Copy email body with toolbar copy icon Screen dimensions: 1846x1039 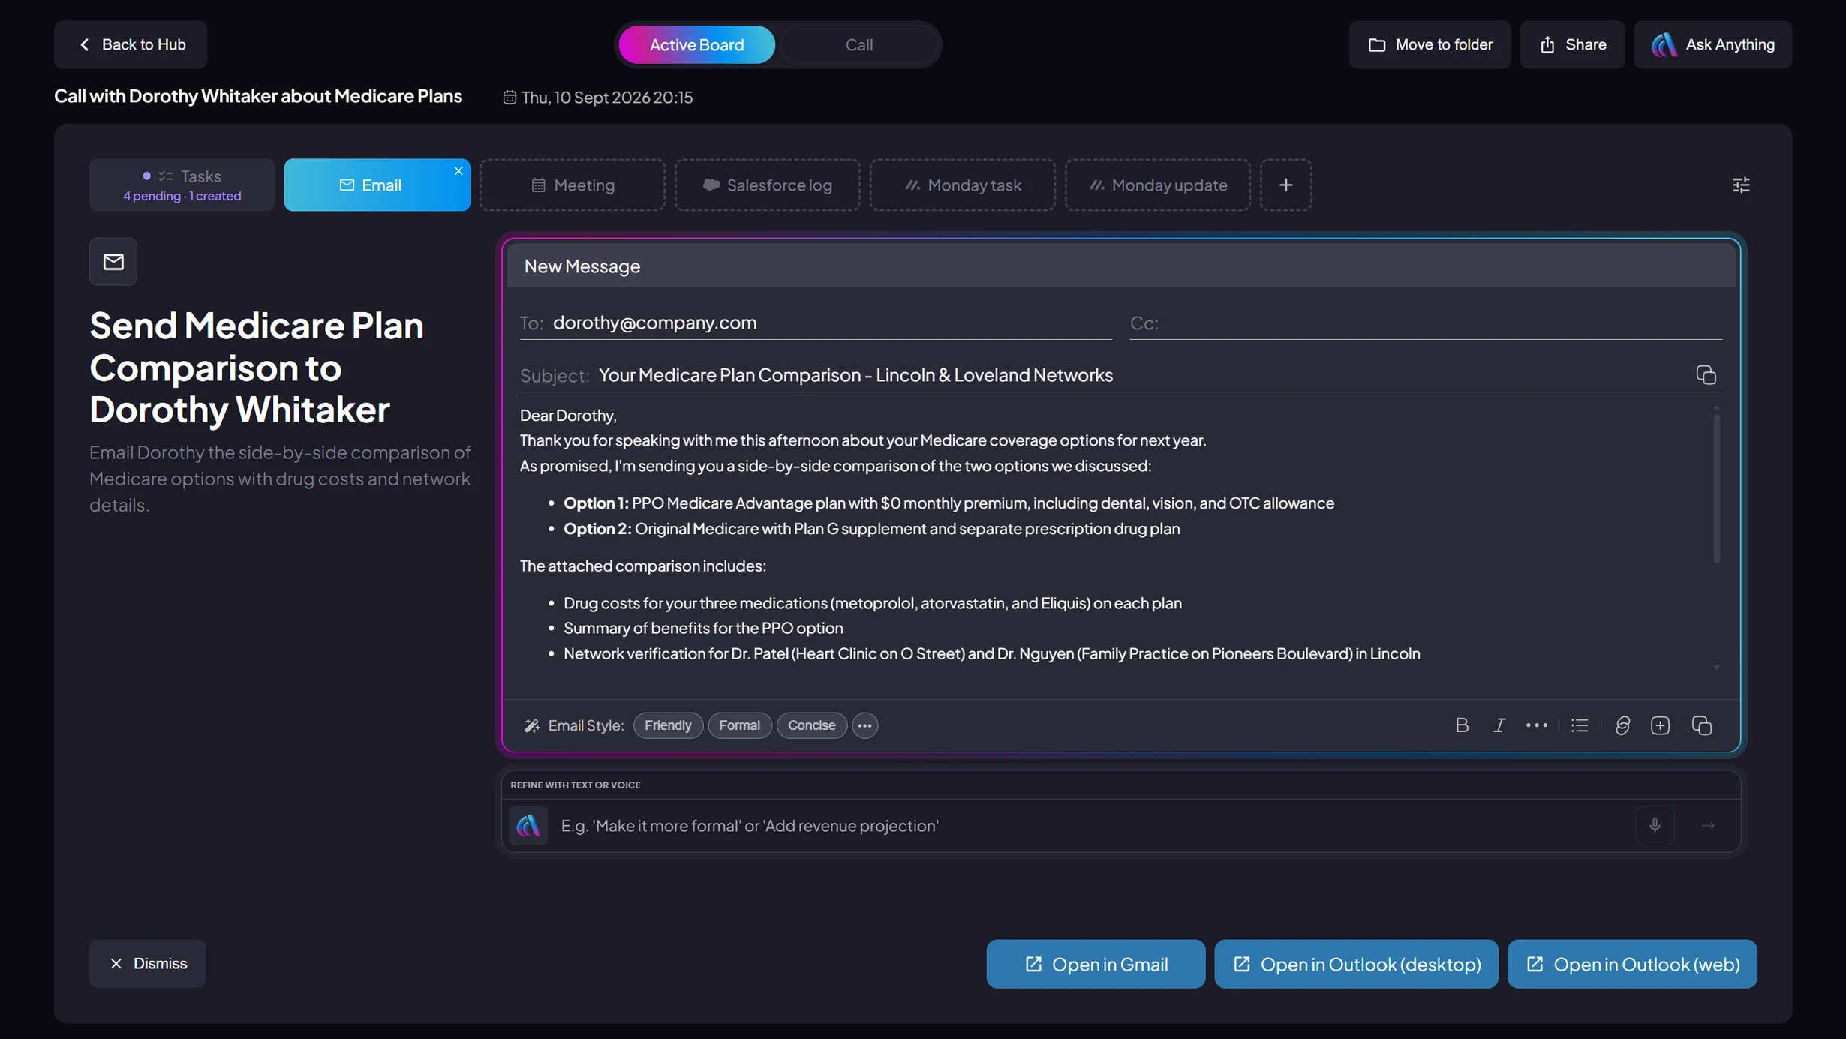1702,725
